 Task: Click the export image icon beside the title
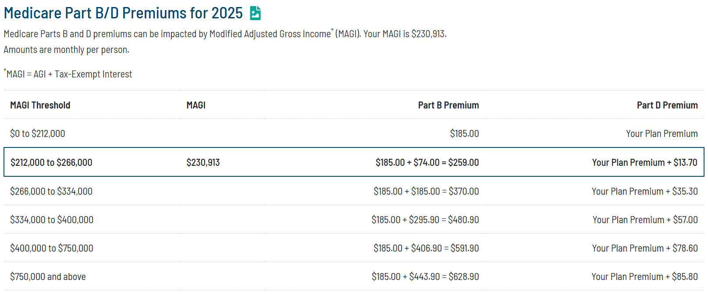point(255,13)
